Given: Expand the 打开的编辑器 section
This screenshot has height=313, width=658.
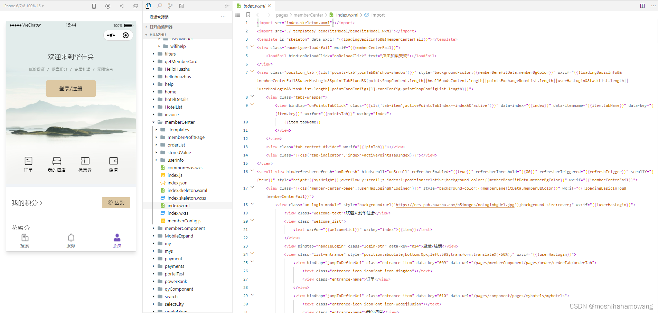Looking at the screenshot, I should pos(187,27).
